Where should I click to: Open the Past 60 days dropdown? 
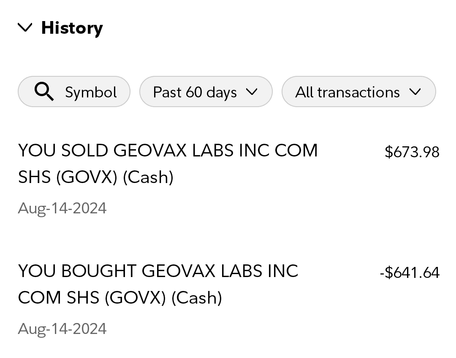(206, 92)
